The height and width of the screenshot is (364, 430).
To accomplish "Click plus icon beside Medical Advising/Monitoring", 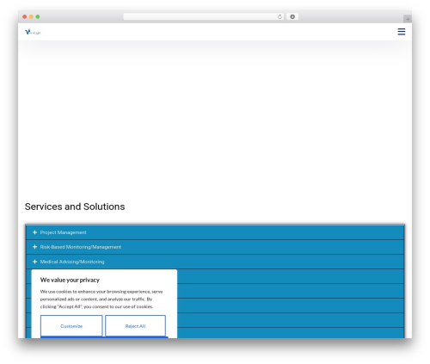I will pyautogui.click(x=34, y=262).
